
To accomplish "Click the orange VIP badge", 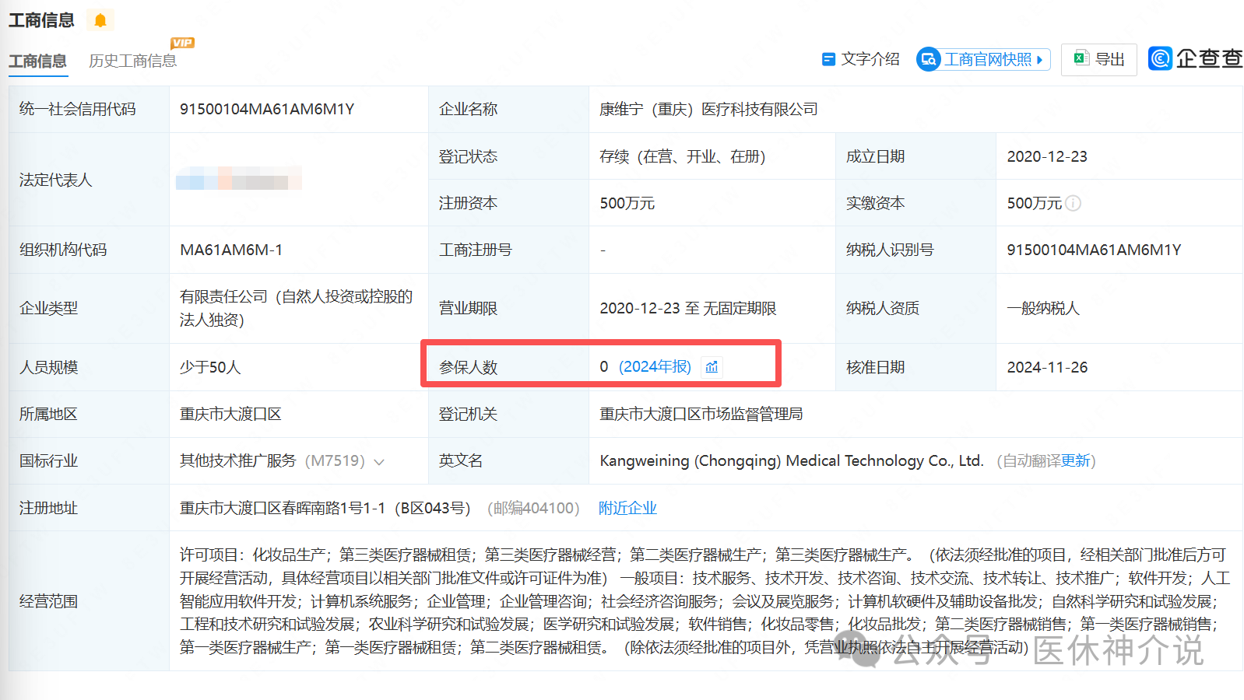I will [x=182, y=43].
